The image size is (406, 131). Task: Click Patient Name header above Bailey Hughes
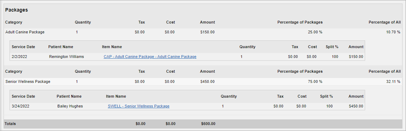[69, 97]
